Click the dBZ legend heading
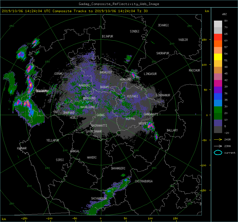238x222 pixels. pos(224,14)
